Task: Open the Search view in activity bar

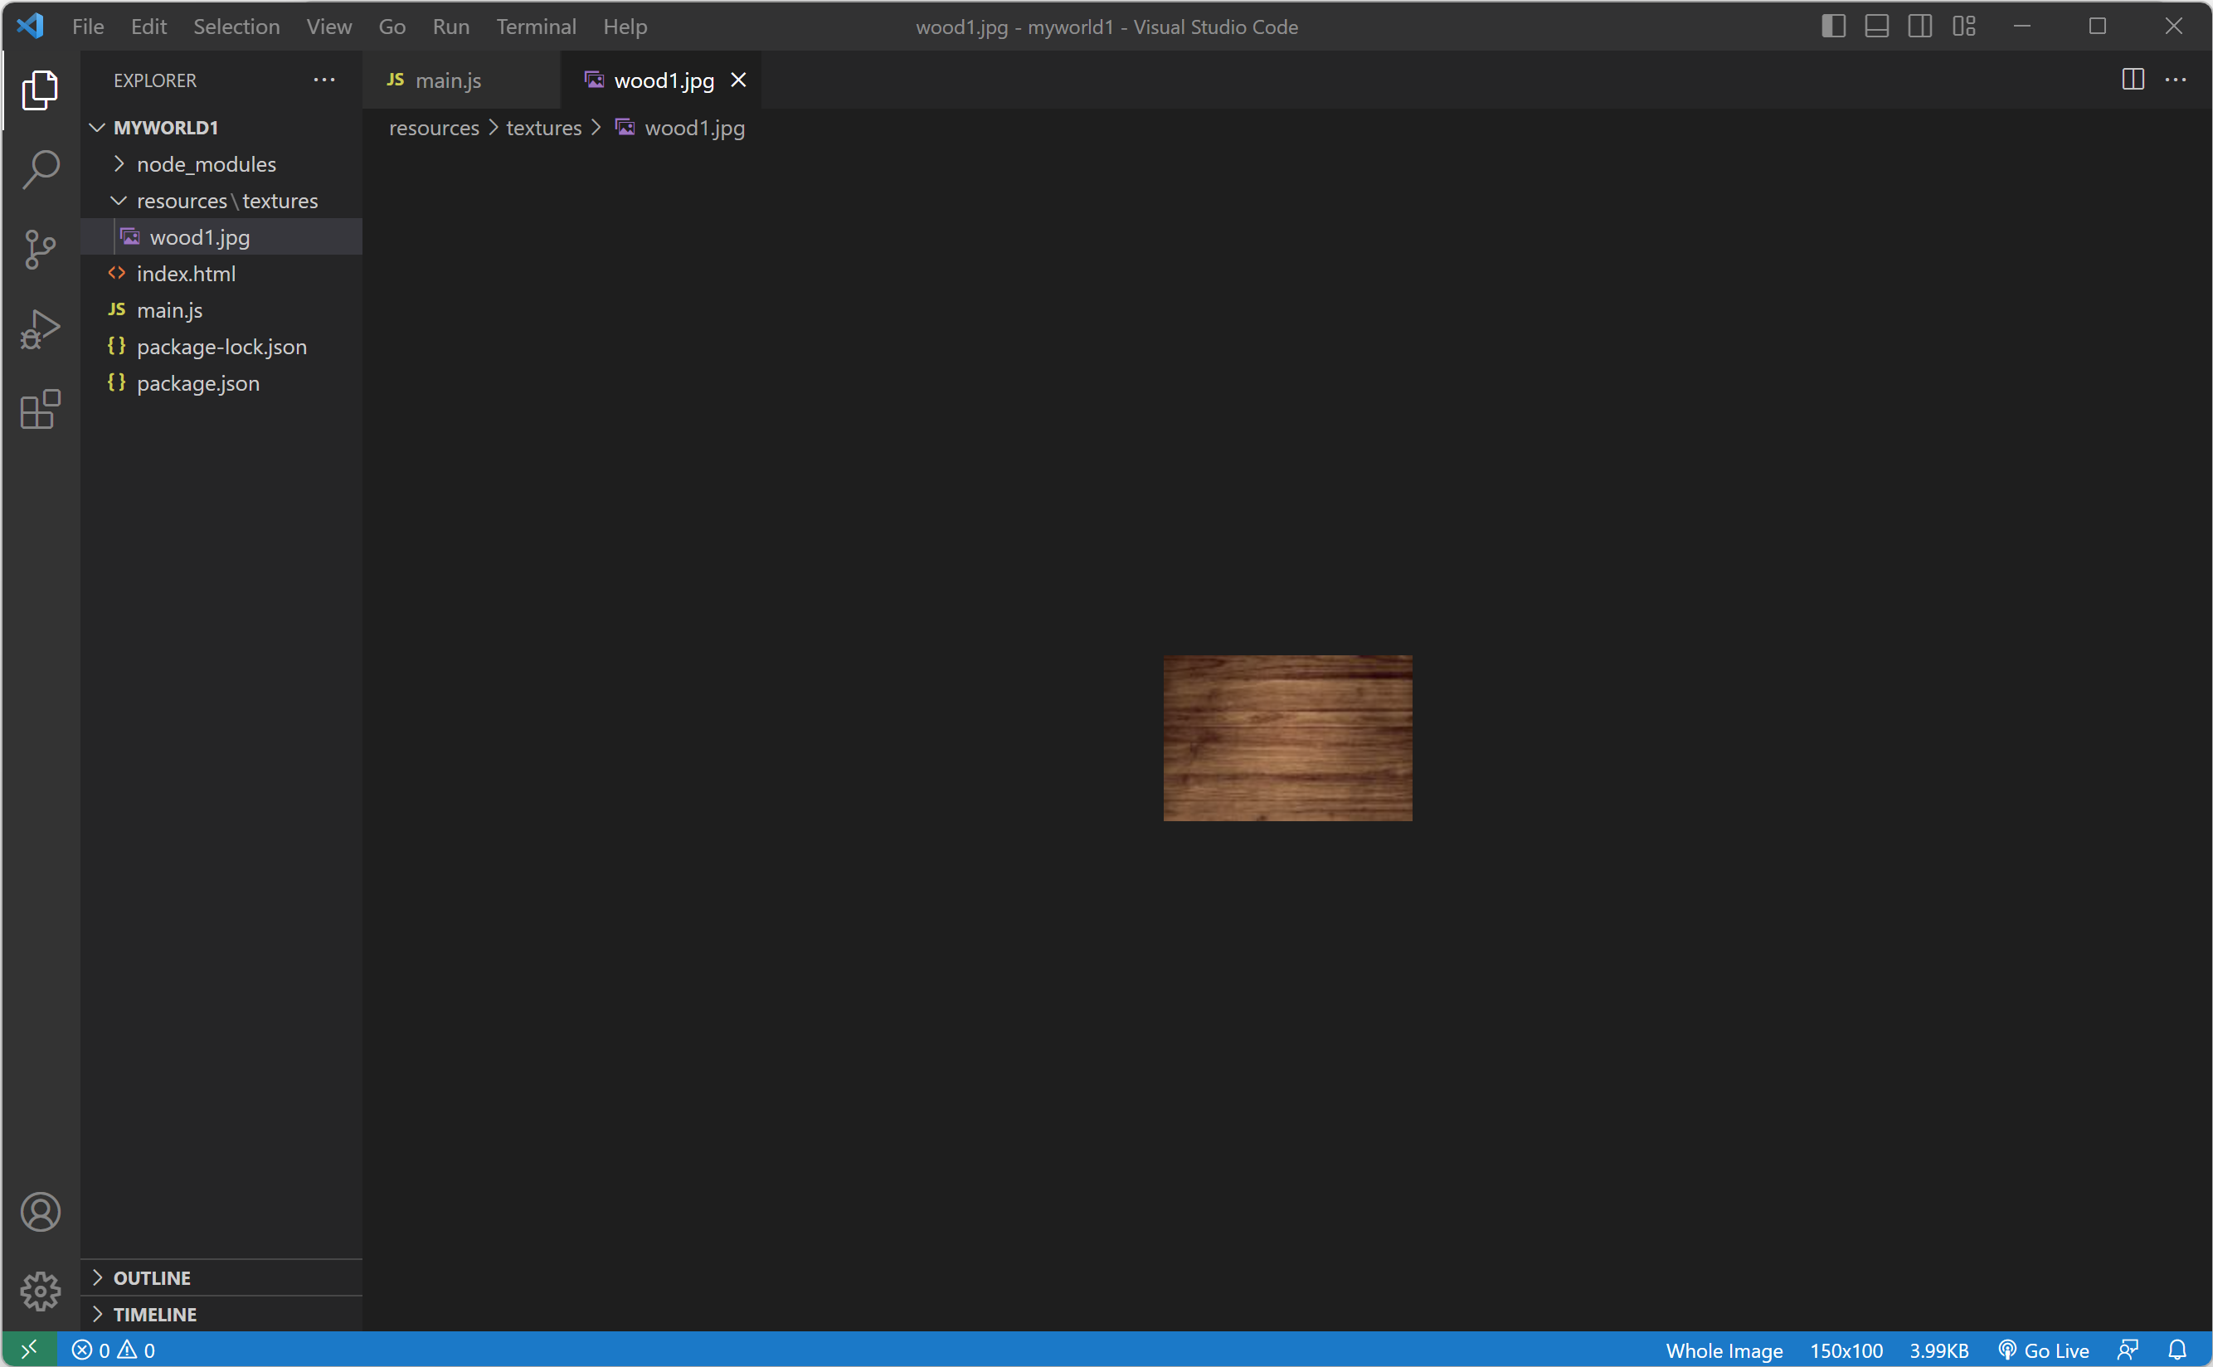Action: coord(41,169)
